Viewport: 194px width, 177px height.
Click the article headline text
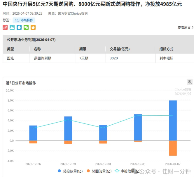[x=92, y=4]
